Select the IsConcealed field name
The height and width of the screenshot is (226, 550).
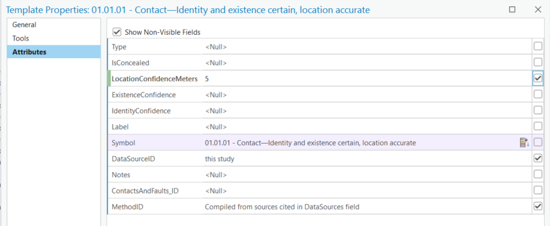coord(131,63)
